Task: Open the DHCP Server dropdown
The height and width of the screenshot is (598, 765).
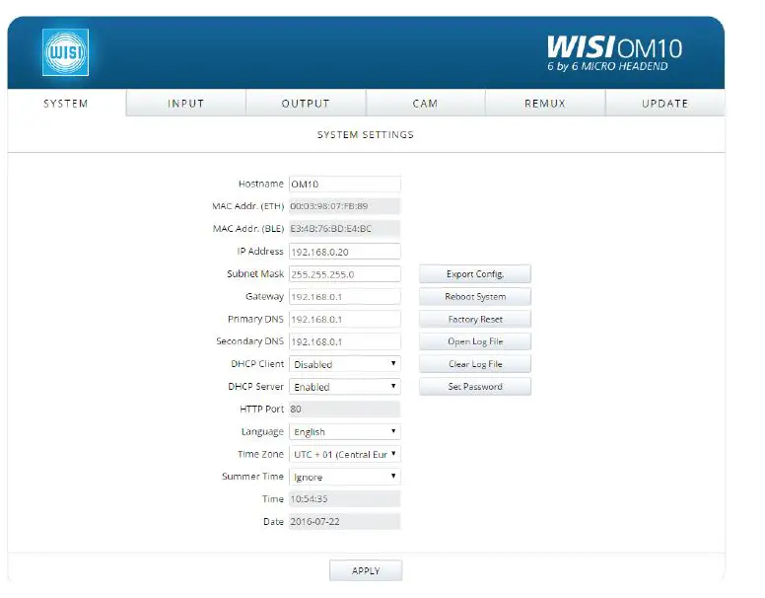Action: pyautogui.click(x=345, y=387)
